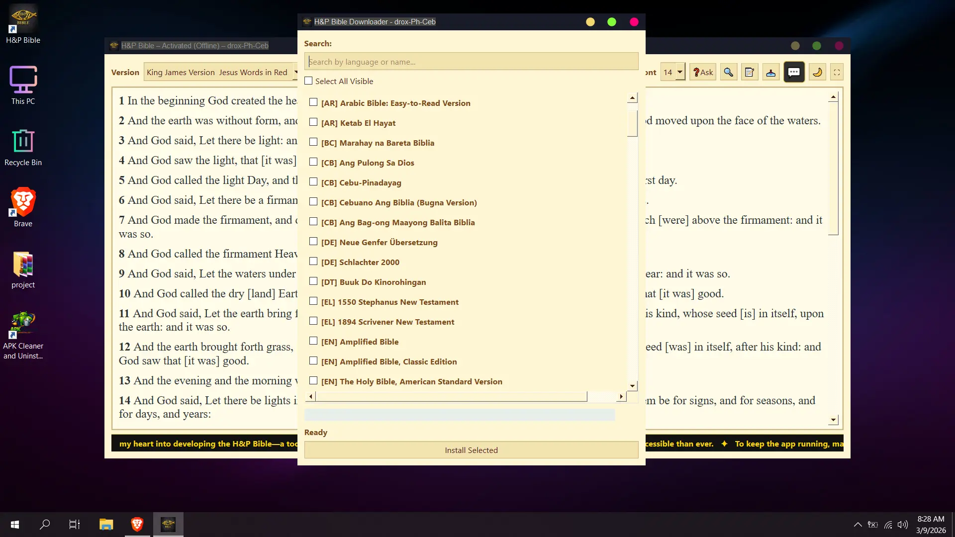
Task: Click verse 1 'In the beginning God created'
Action: tap(208, 100)
